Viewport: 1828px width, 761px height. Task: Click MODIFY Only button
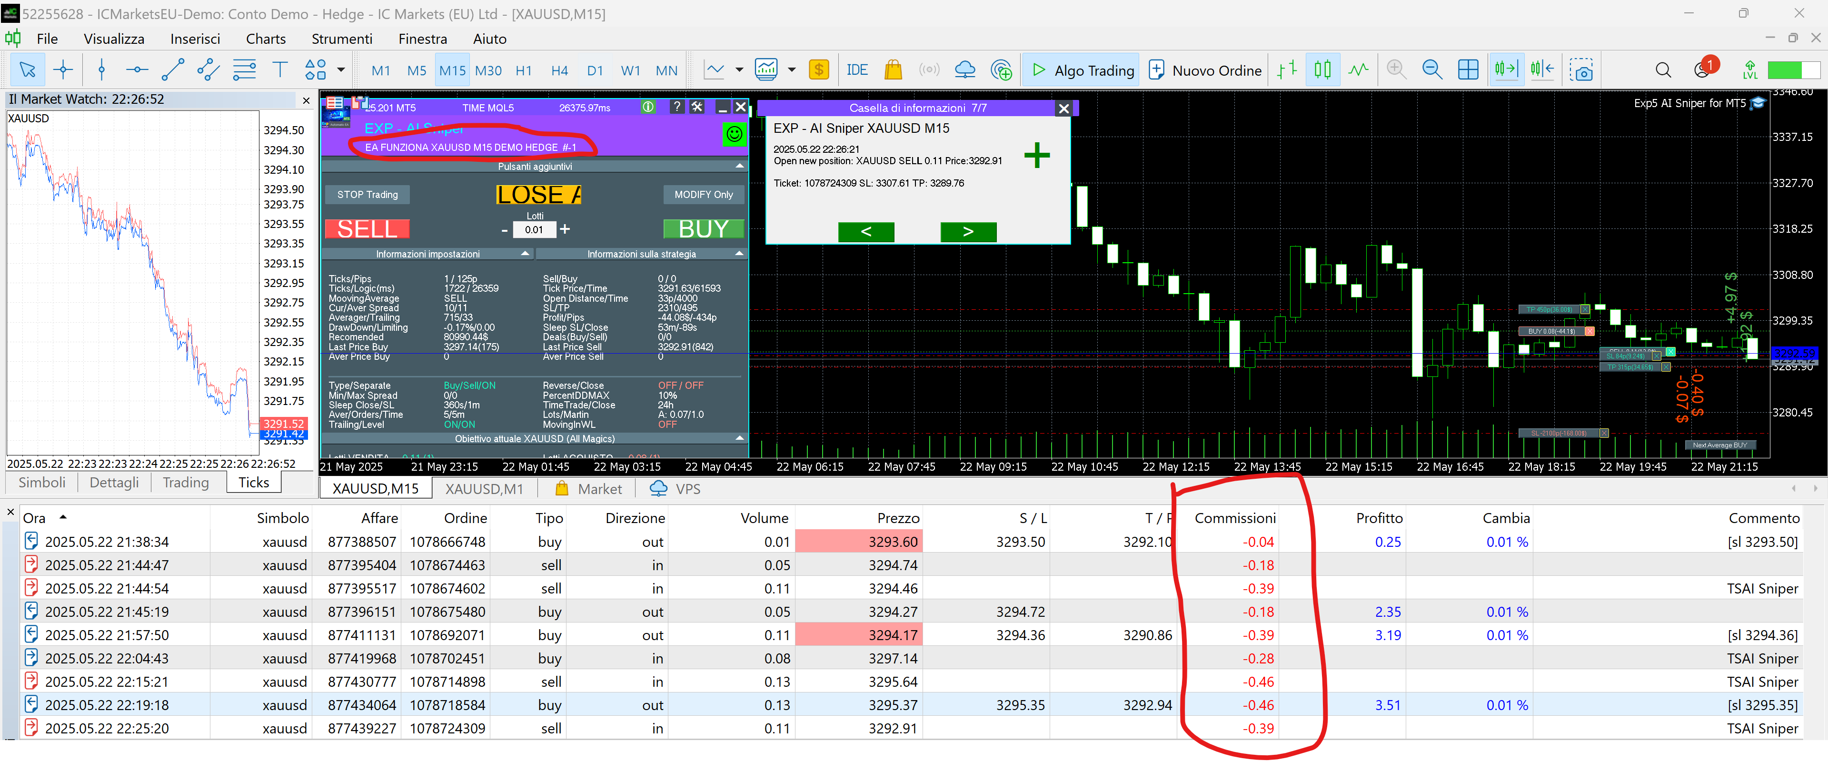coord(703,194)
